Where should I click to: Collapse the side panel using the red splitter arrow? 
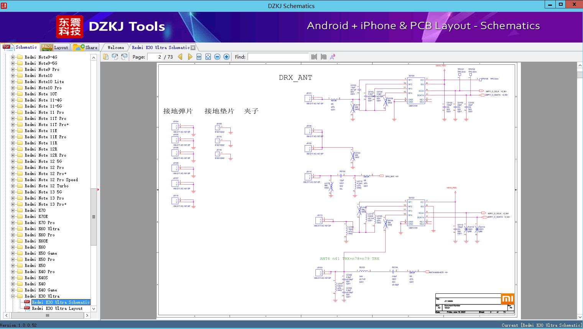pyautogui.click(x=99, y=189)
